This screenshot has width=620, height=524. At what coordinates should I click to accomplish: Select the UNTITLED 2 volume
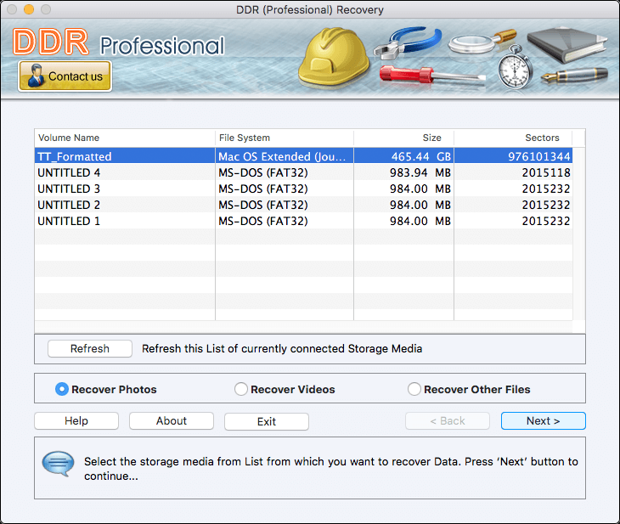tap(303, 205)
